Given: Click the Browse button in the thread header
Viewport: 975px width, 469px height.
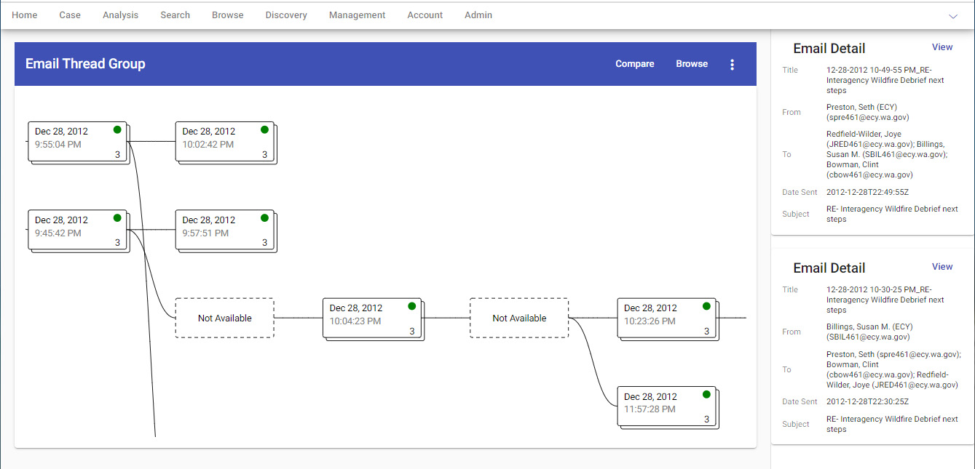Looking at the screenshot, I should 691,64.
